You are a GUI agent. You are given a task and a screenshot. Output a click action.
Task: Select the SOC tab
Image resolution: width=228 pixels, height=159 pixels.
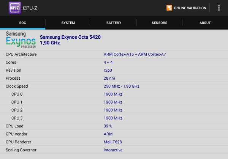pos(22,23)
